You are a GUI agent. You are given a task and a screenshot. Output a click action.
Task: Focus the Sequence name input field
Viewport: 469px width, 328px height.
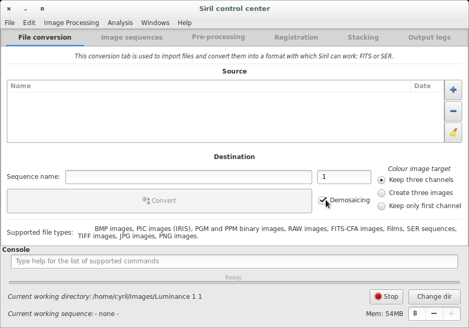click(189, 177)
